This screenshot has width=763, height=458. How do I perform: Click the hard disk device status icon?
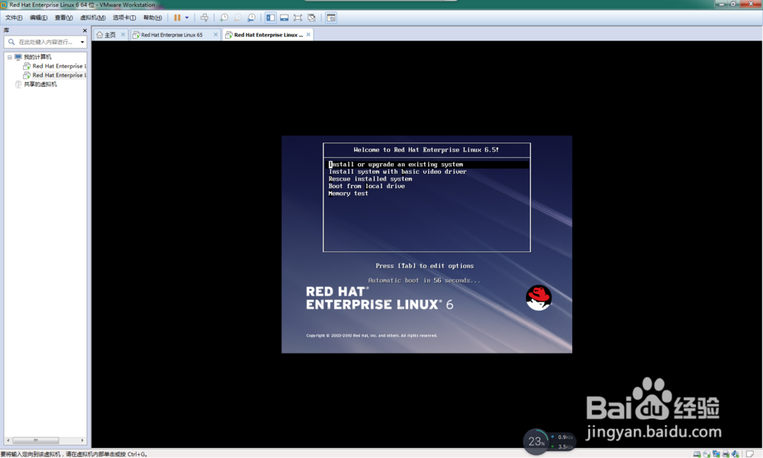(x=697, y=453)
